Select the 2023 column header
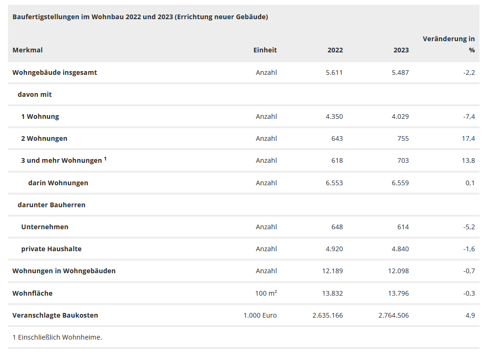The image size is (487, 356). click(401, 50)
